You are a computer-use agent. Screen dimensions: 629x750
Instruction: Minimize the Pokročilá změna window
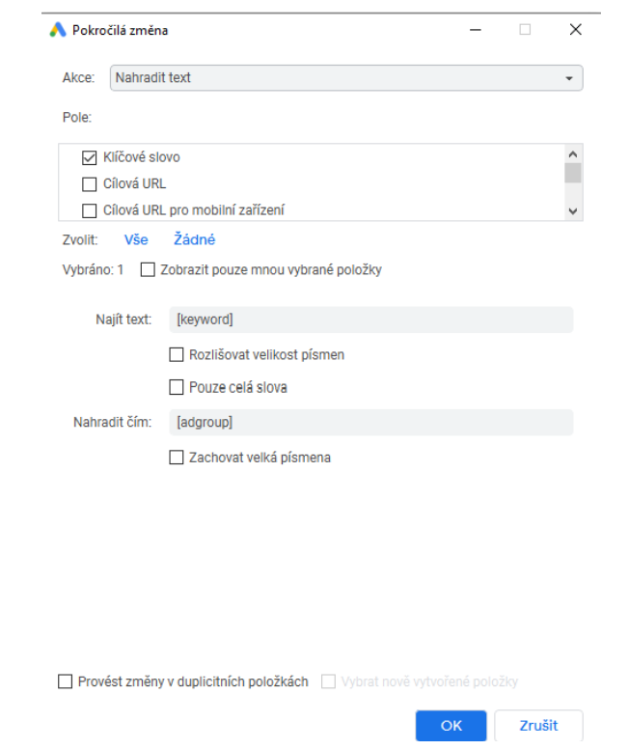tap(475, 30)
